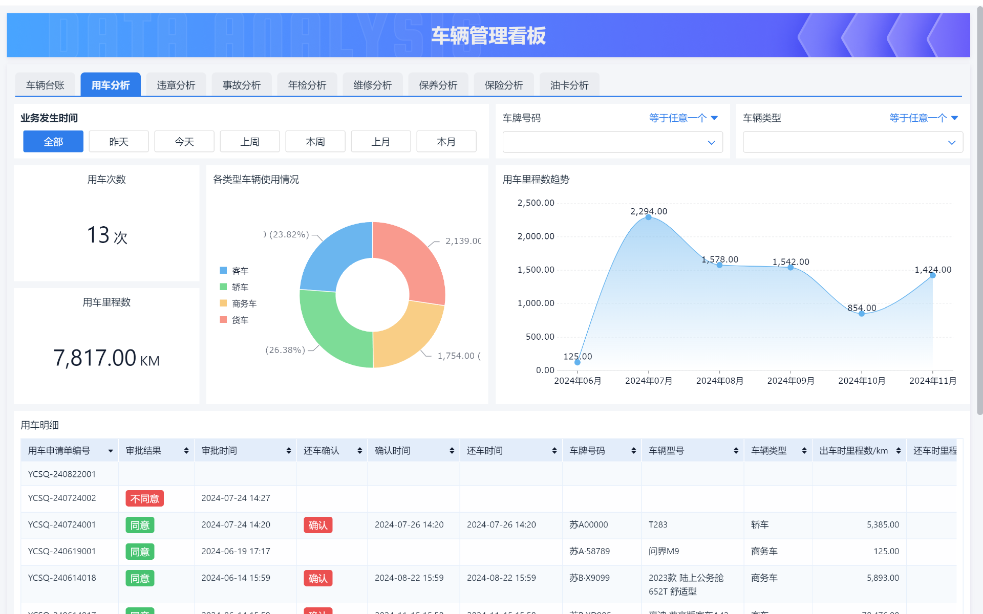The width and height of the screenshot is (983, 614).
Task: Expand the 车牌号码 selection box
Action: tap(612, 142)
